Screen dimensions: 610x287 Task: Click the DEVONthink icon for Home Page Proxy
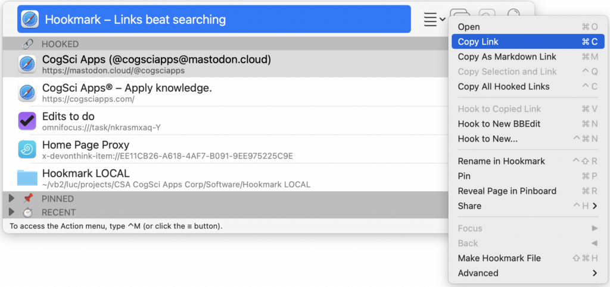point(27,149)
